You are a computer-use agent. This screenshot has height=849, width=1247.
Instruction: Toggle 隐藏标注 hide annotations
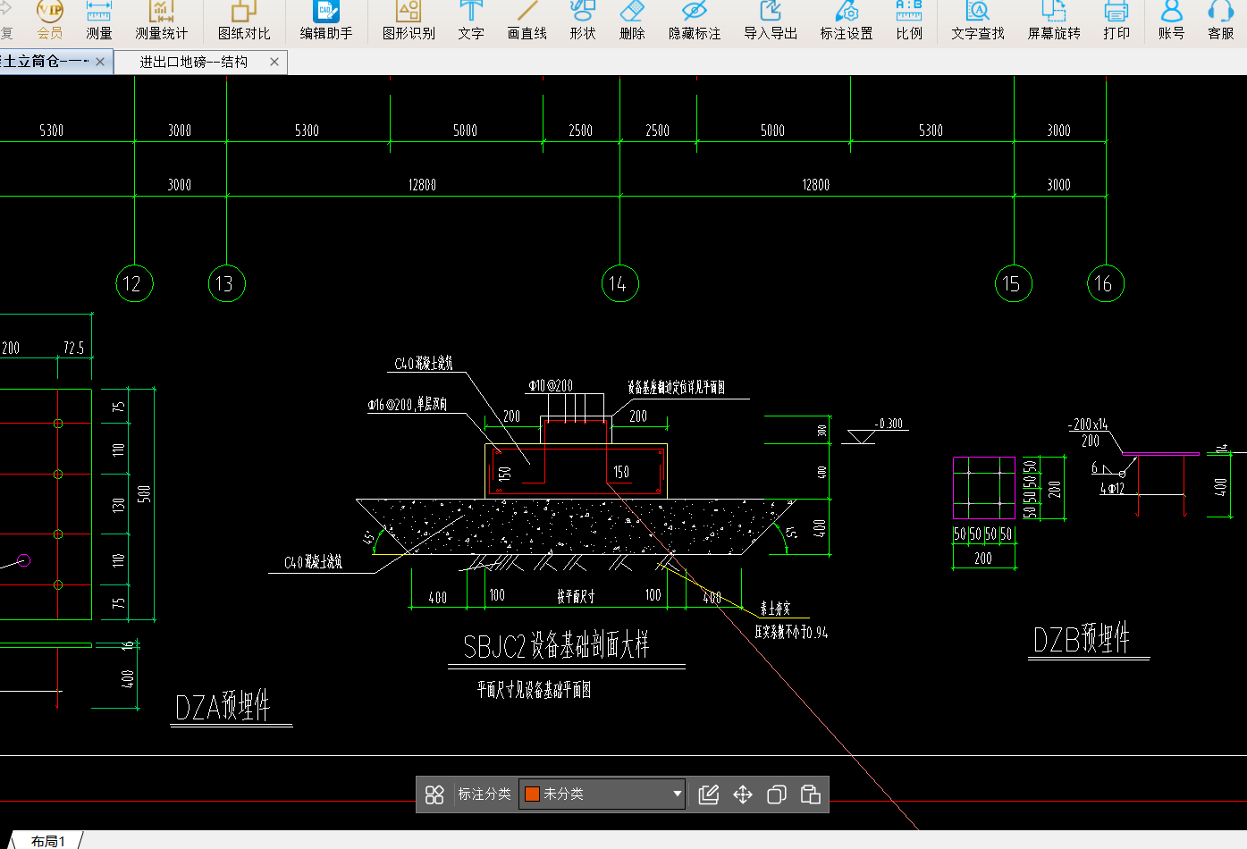pyautogui.click(x=695, y=21)
